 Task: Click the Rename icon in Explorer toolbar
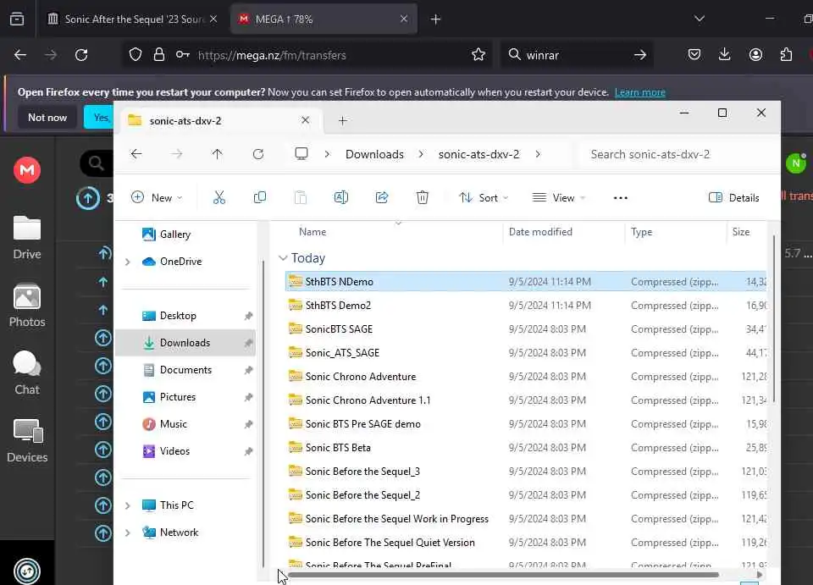(340, 197)
